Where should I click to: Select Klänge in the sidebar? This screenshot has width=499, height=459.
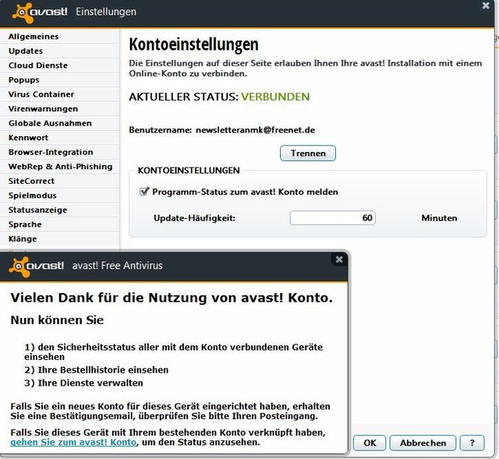point(59,239)
